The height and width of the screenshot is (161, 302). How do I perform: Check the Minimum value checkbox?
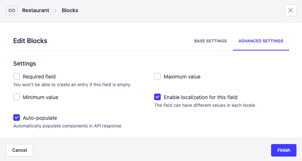pyautogui.click(x=17, y=97)
